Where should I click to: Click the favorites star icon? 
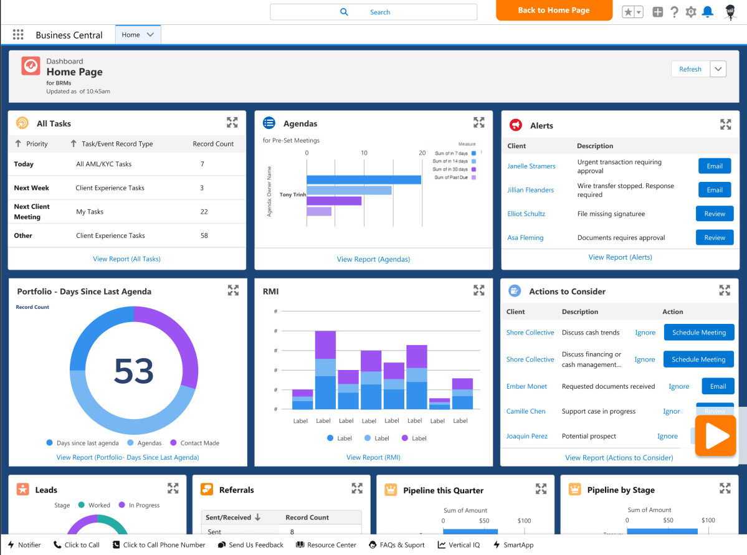[627, 11]
